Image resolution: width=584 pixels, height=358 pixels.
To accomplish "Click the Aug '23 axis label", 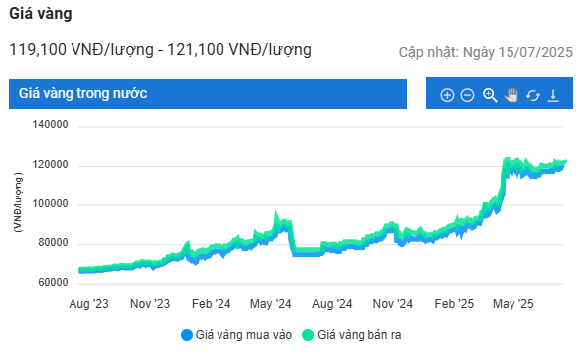I will pos(88,304).
